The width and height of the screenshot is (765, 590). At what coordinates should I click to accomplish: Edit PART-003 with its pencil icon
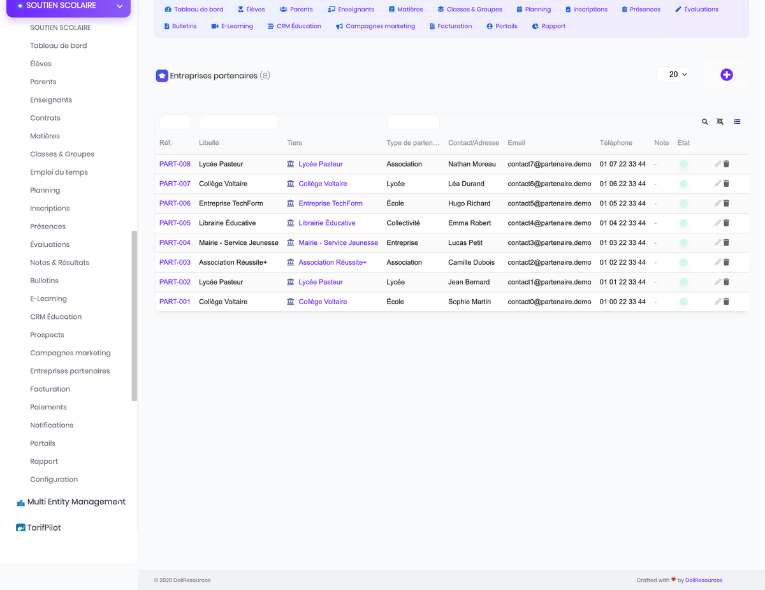pos(717,262)
